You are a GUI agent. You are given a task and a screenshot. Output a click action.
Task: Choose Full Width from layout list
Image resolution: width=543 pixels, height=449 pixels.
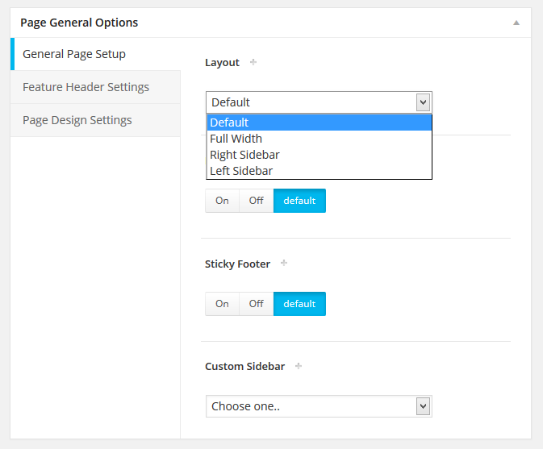coord(319,139)
